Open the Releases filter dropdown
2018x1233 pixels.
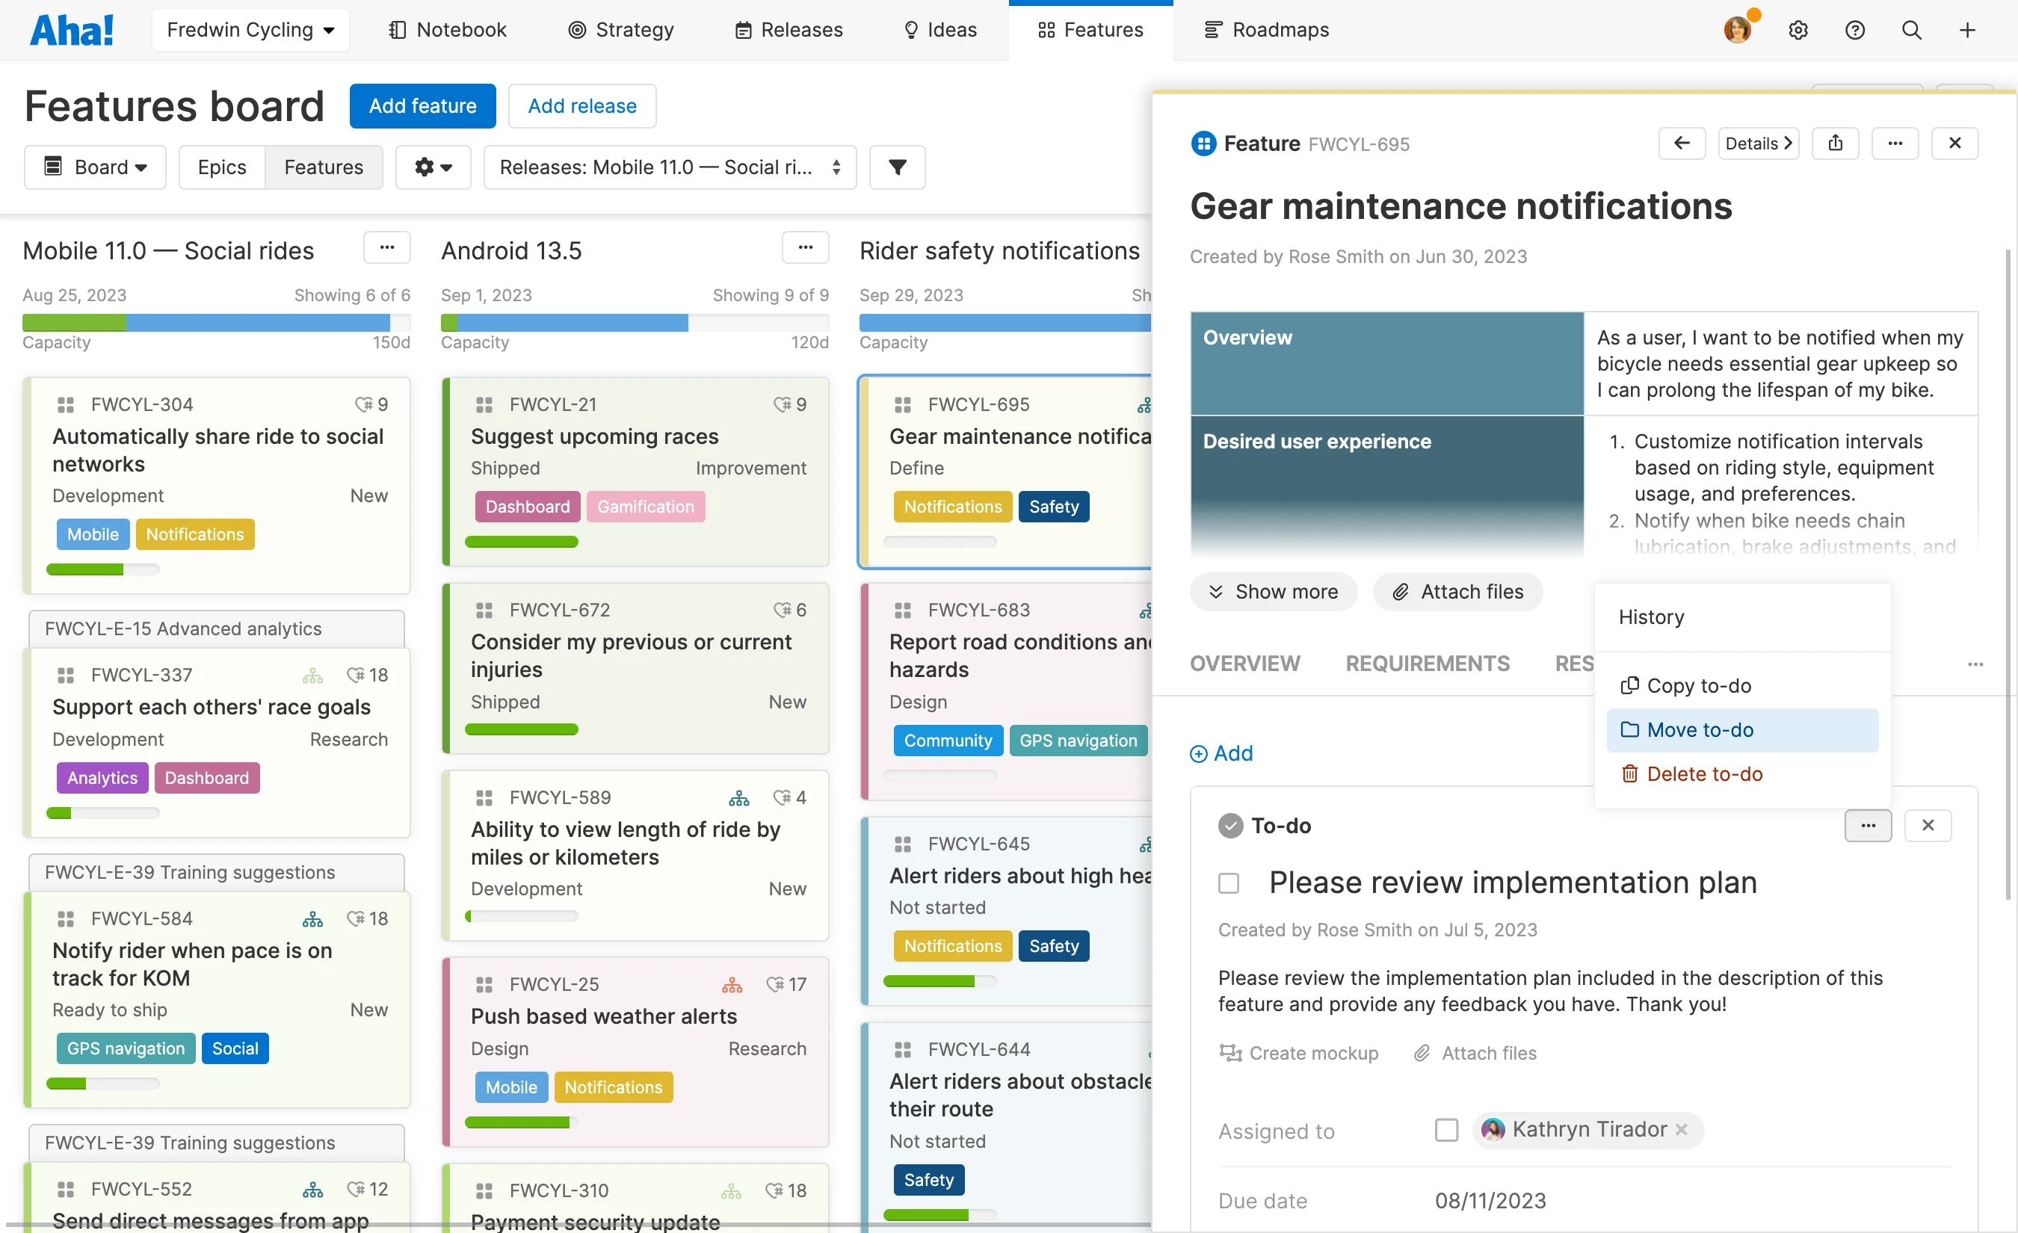pyautogui.click(x=669, y=167)
